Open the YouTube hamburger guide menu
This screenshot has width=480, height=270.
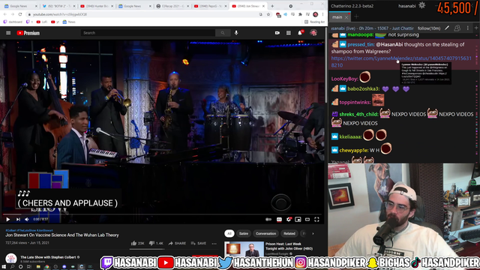click(x=8, y=33)
